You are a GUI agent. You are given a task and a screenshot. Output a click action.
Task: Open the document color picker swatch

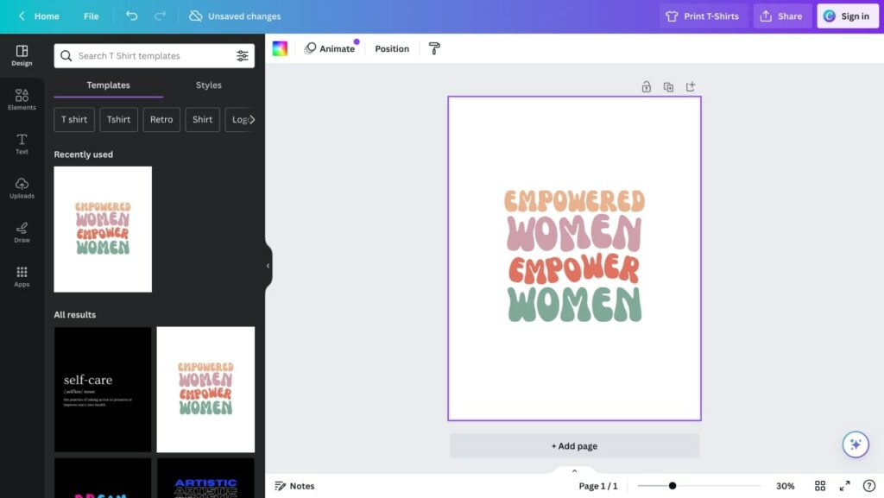click(279, 48)
